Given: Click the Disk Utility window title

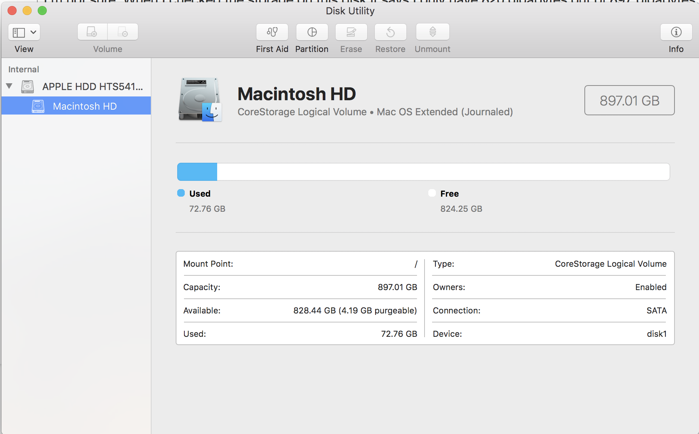Looking at the screenshot, I should point(350,11).
